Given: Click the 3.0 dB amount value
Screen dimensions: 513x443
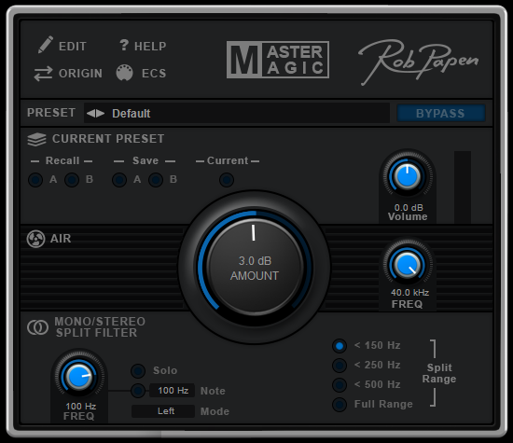Looking at the screenshot, I should 255,261.
